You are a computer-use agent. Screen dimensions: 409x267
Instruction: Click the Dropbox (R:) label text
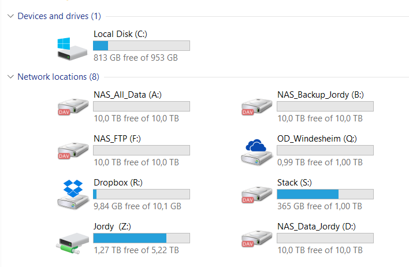tap(118, 183)
